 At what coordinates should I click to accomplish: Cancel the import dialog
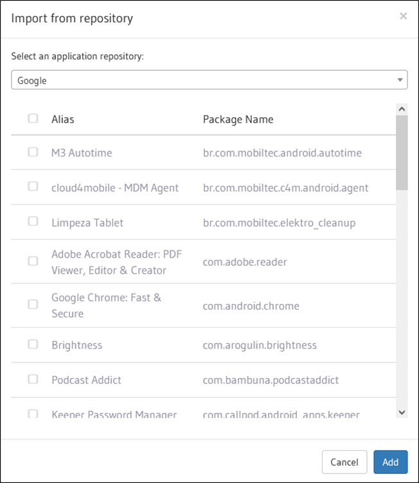(x=344, y=462)
